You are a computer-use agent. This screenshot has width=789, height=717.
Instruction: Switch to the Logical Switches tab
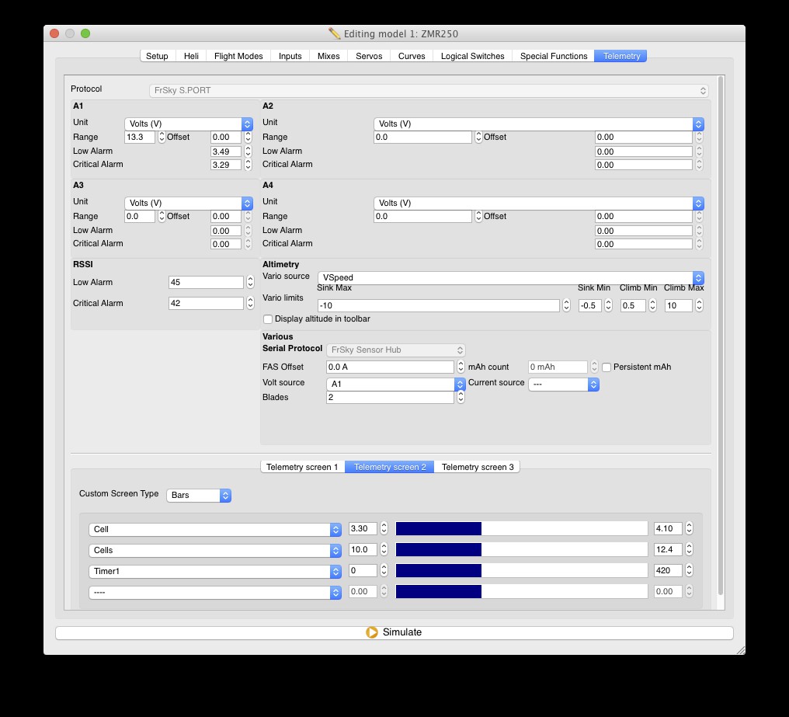(x=472, y=56)
